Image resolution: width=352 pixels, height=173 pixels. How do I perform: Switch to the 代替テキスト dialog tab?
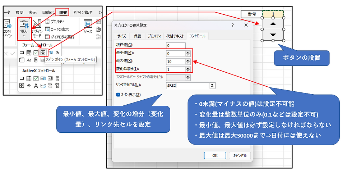175,36
